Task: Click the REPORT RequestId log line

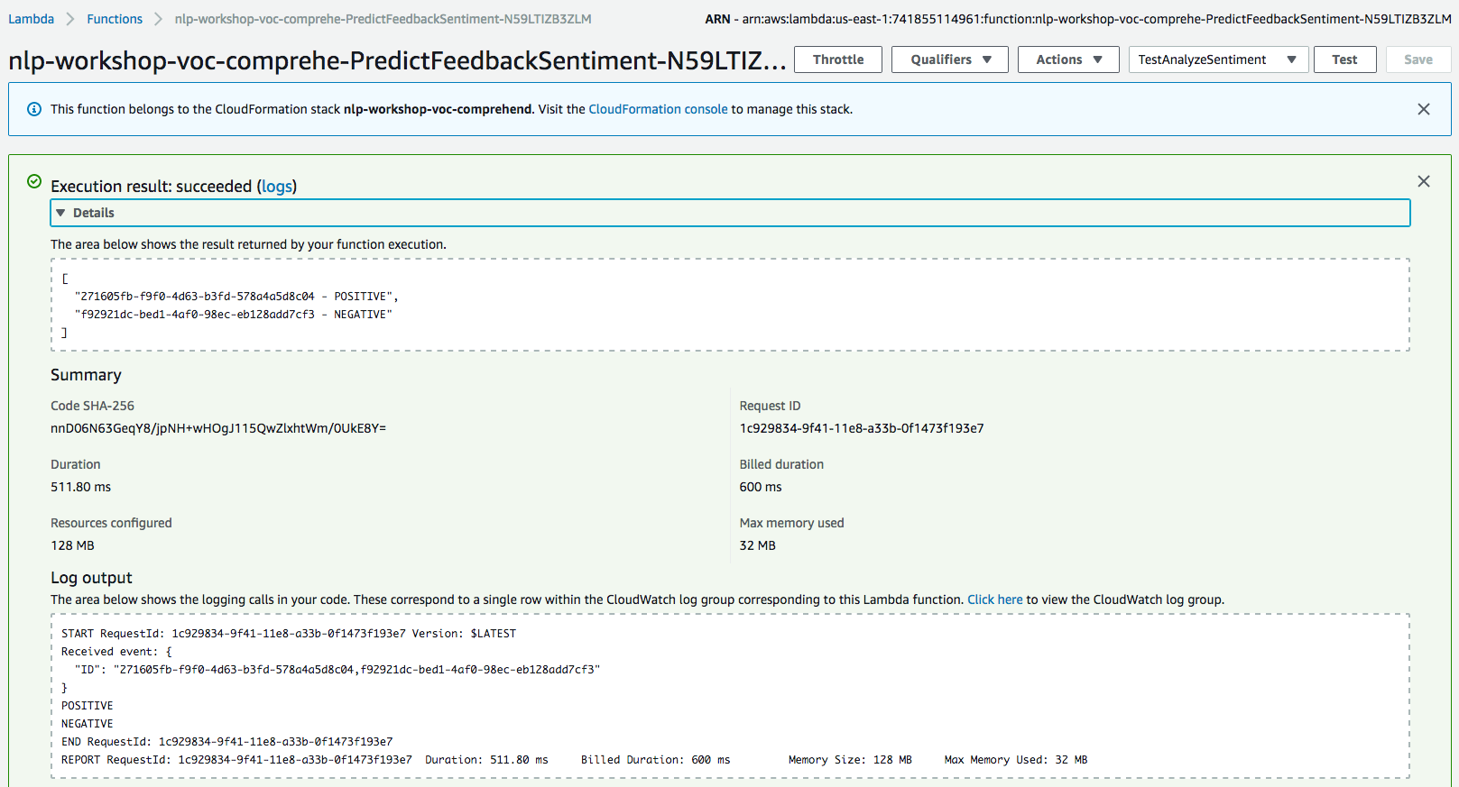Action: point(575,760)
